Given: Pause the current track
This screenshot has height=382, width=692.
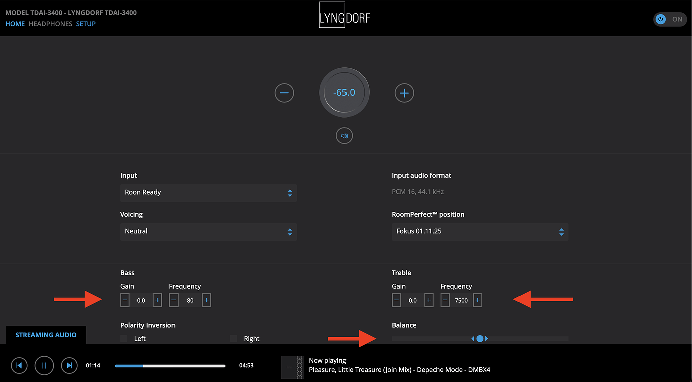Looking at the screenshot, I should (44, 365).
